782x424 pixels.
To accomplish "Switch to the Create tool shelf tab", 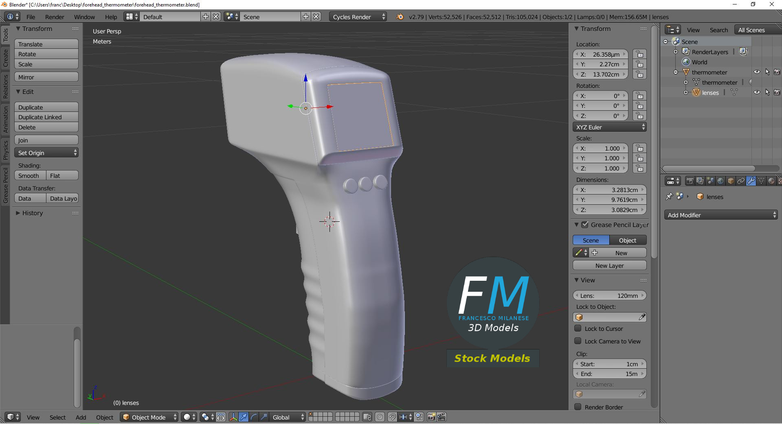I will pos(5,58).
